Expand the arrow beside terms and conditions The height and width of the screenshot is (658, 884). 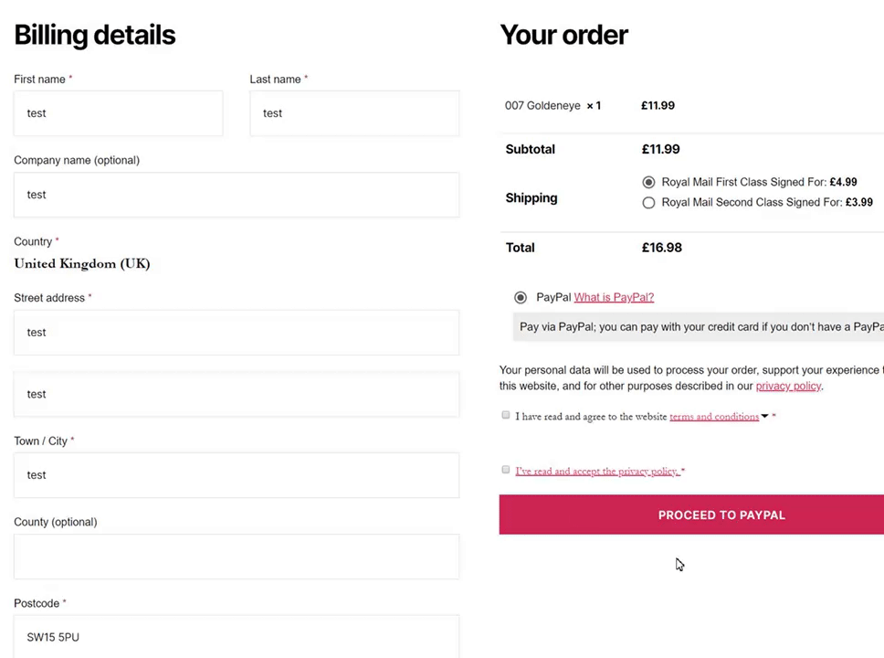coord(764,417)
